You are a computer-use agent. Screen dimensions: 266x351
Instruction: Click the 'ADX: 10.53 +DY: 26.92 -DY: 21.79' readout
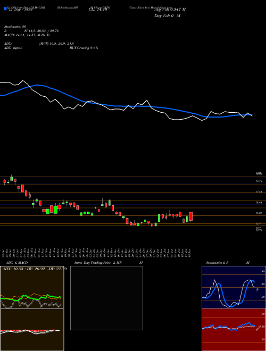35,269
